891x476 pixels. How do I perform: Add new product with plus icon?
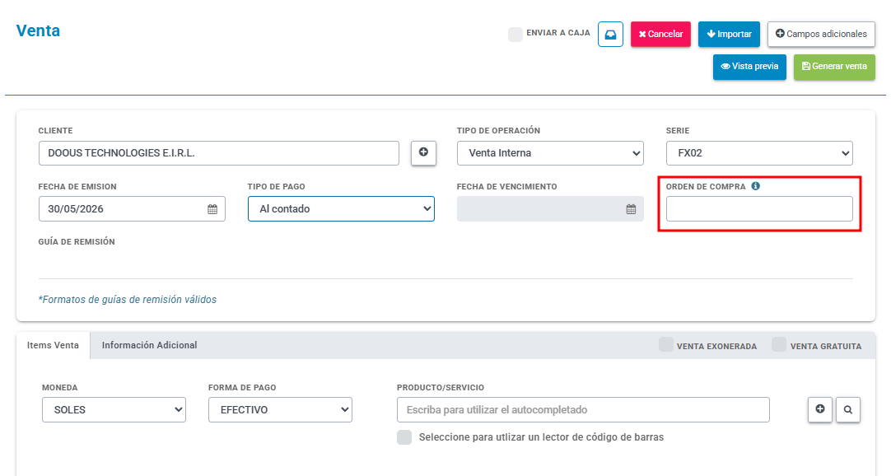click(820, 409)
